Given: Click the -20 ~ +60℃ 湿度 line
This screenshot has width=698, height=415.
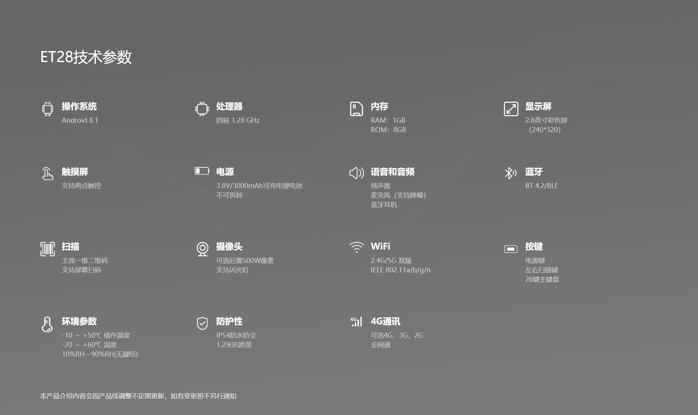Looking at the screenshot, I should tap(89, 345).
